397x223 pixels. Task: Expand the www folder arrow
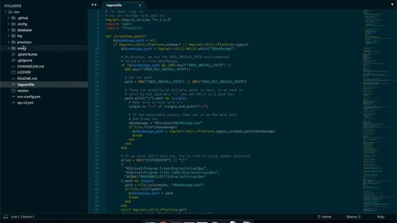(x=8, y=48)
